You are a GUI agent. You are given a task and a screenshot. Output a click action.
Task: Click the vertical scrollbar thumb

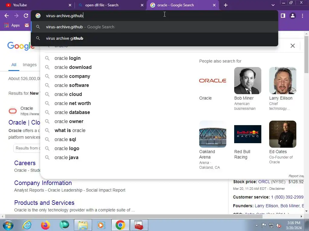click(x=307, y=55)
